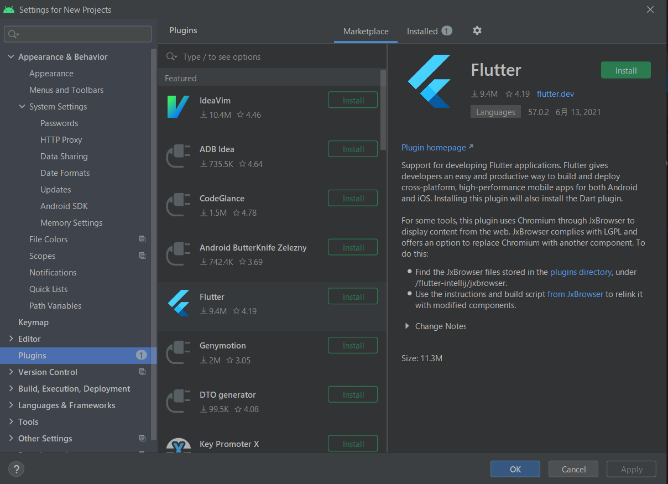Viewport: 668px width, 484px height.
Task: Click the search icon in settings search box
Action: pos(13,34)
